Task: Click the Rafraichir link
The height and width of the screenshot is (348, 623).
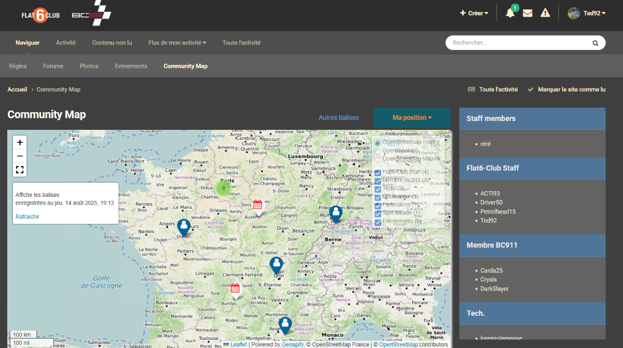Action: pos(27,217)
